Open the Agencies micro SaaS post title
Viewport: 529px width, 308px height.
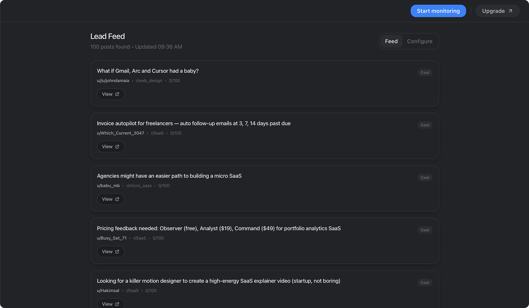169,176
